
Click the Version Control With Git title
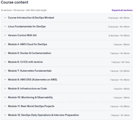22,35
